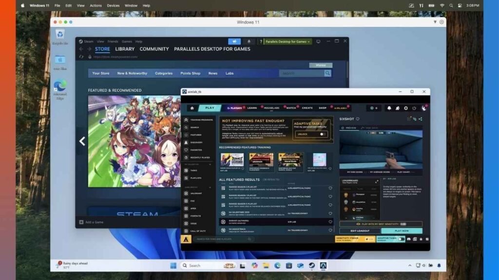Open Aim Lab settings gear
The height and width of the screenshot is (280, 499).
tap(406, 108)
